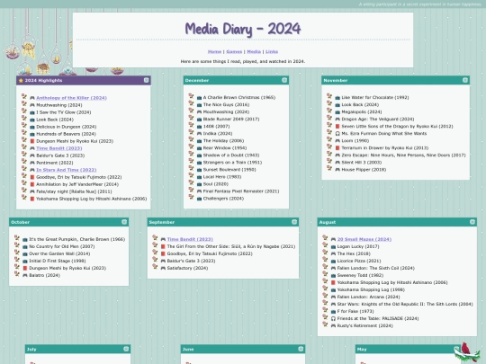486x364 pixels.
Task: Click the TV icon beside A Charlie Brown Christmas
Action: pos(199,97)
